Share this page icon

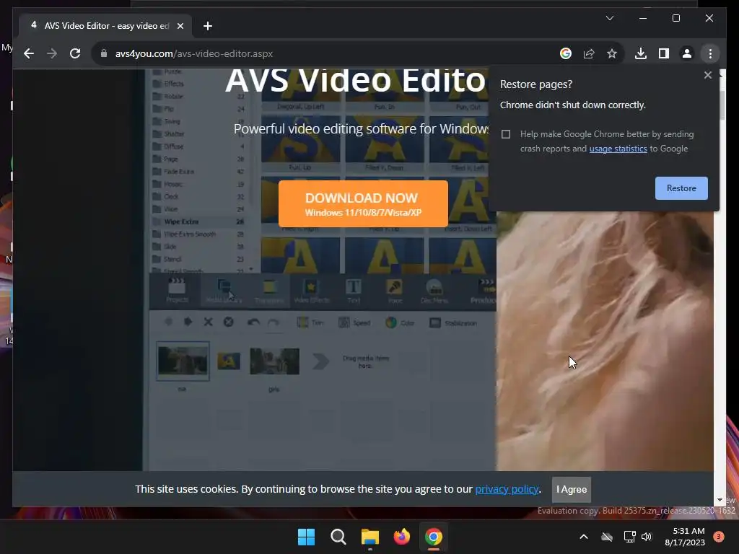[x=589, y=53]
